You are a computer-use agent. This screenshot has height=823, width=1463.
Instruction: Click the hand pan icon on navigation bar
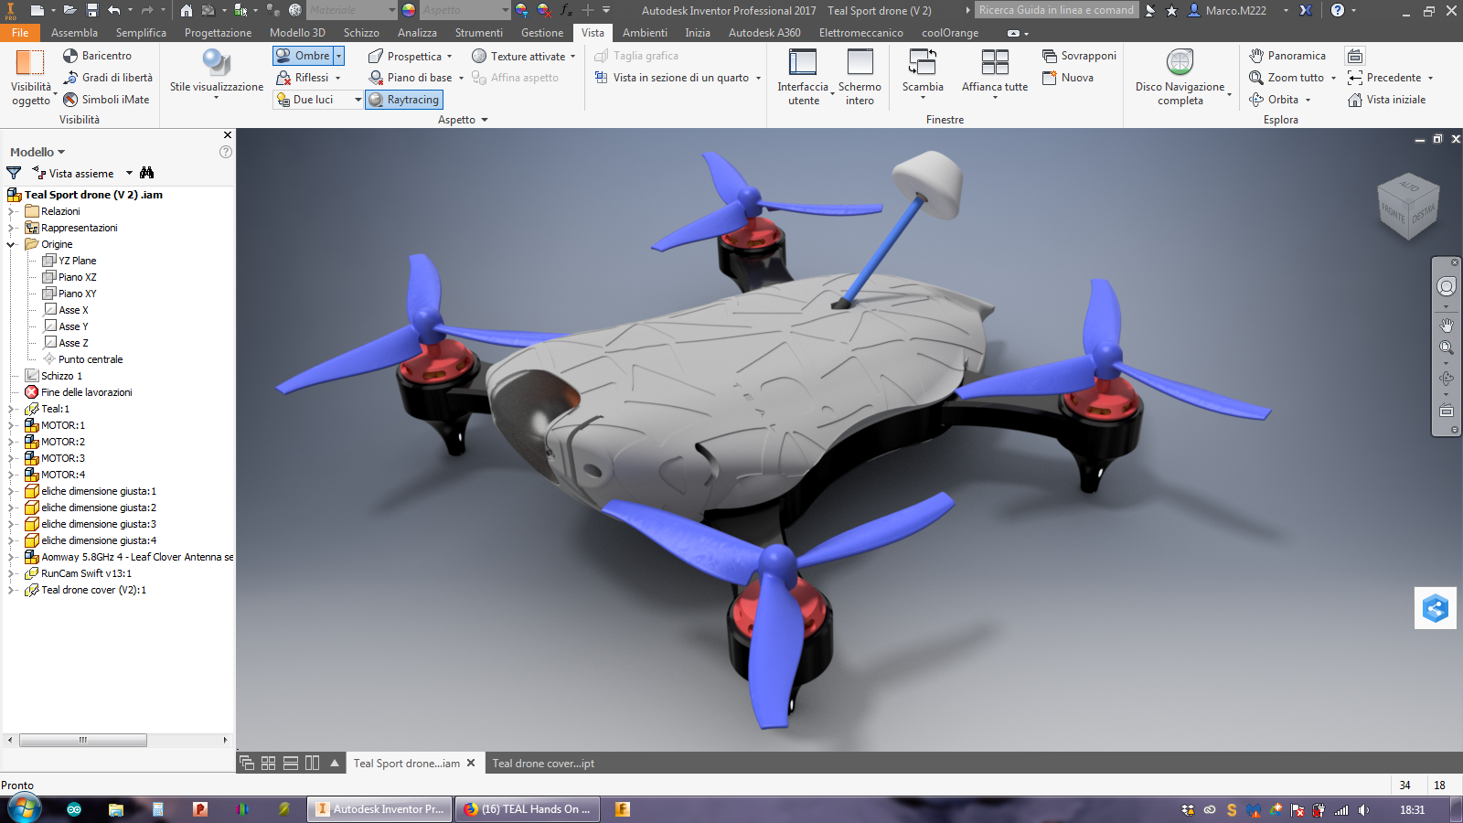[1446, 325]
